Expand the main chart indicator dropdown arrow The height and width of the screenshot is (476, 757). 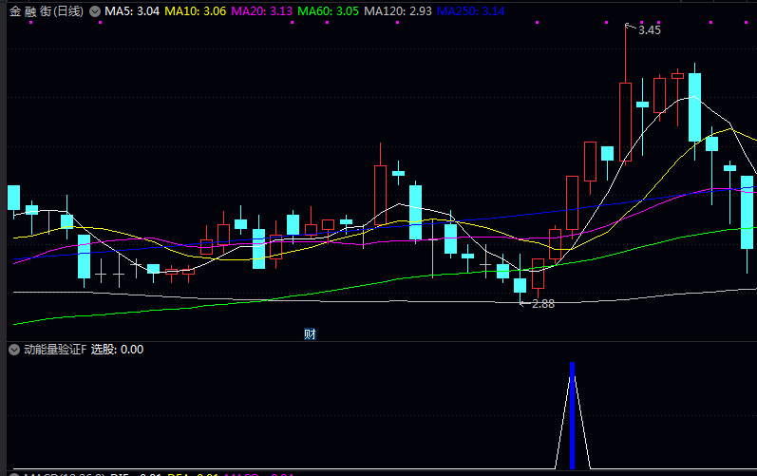coord(95,10)
